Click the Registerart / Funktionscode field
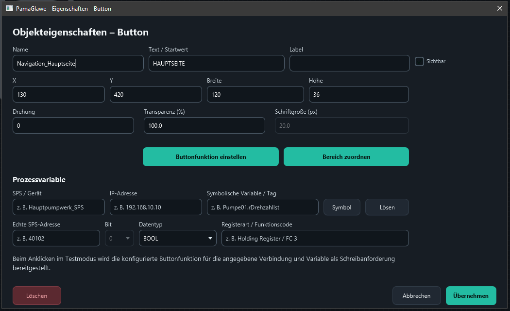Screen dimensions: 510x311 [315, 239]
